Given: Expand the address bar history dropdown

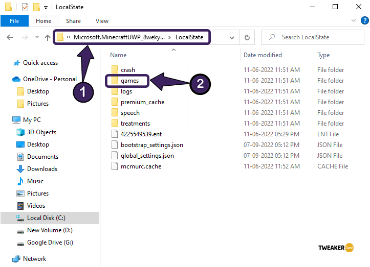Looking at the screenshot, I should tap(232, 37).
